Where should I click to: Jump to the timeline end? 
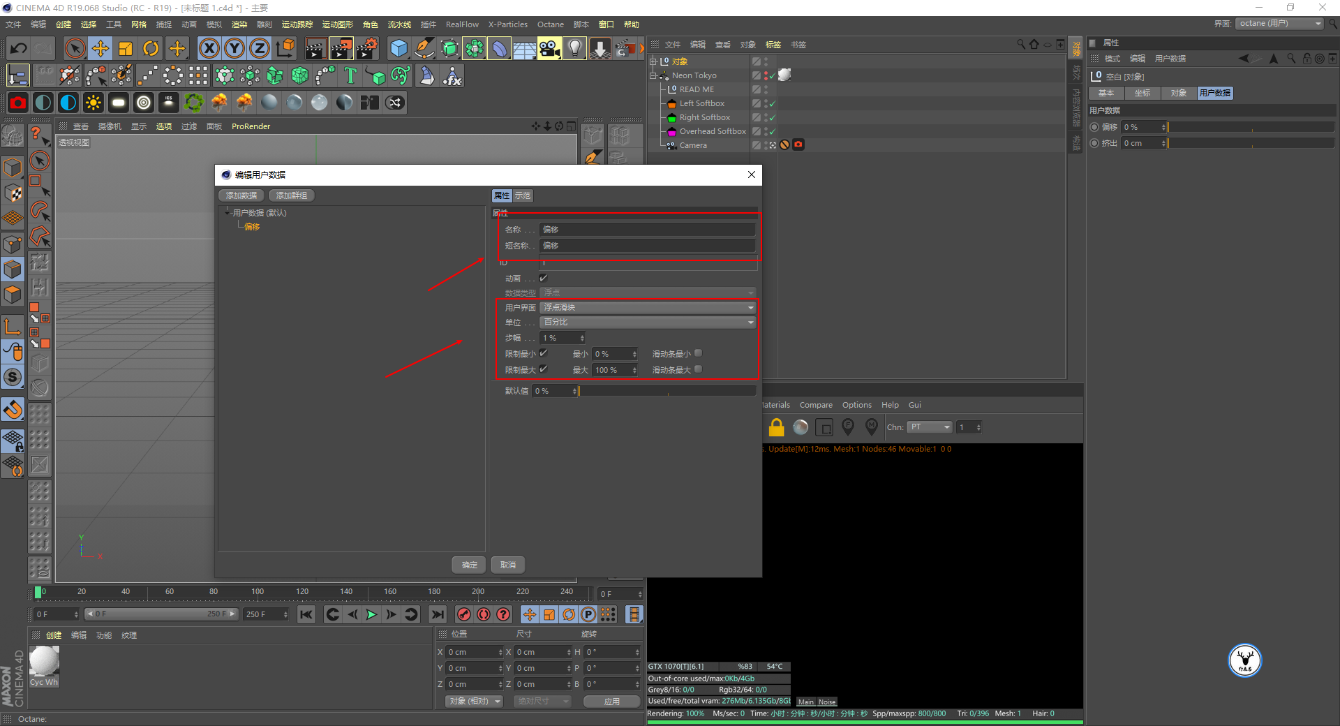click(438, 614)
